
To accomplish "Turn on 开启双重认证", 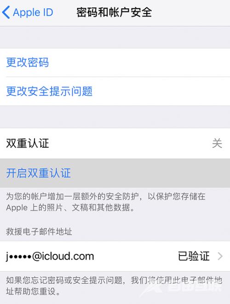I will 115,173.
